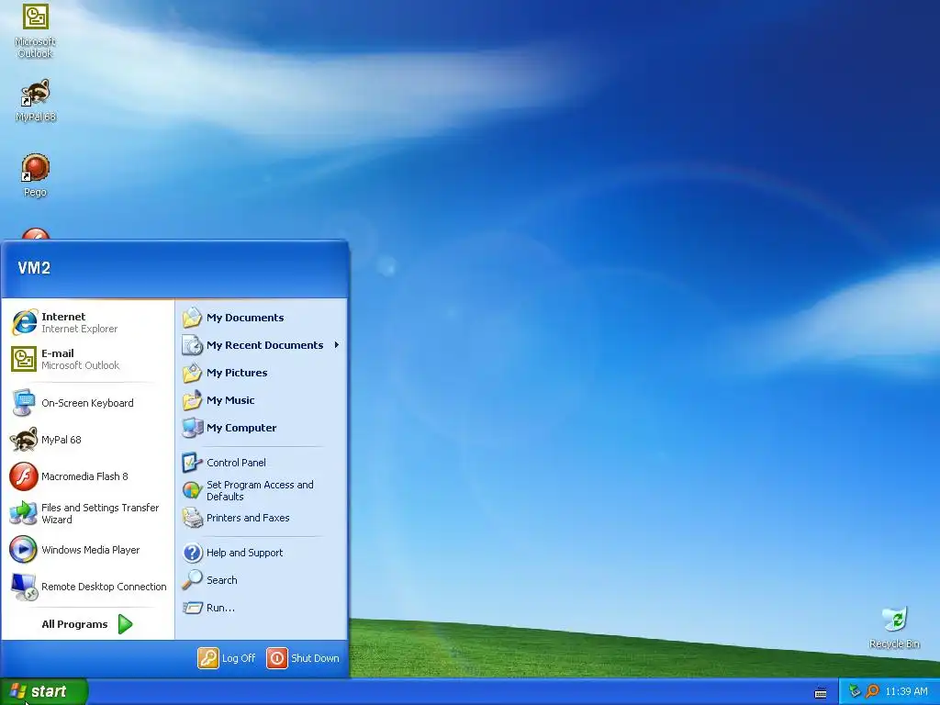940x705 pixels.
Task: Open Set Program Access and Defaults
Action: click(262, 490)
